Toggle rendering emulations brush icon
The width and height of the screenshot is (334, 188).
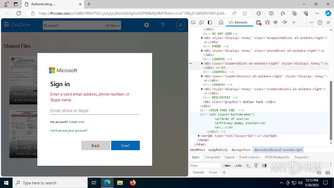point(256,166)
